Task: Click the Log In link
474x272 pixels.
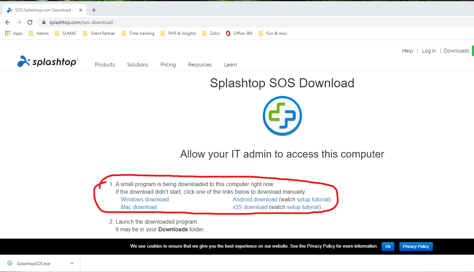Action: pos(429,51)
